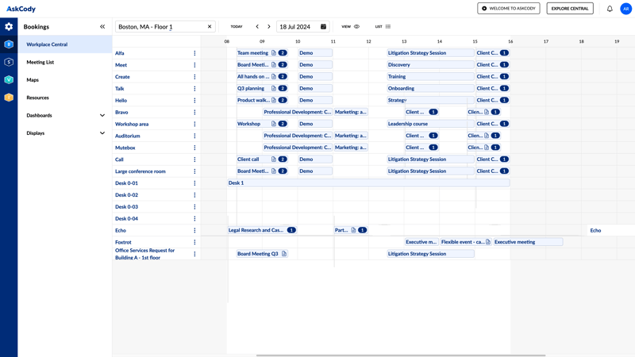The image size is (635, 357).
Task: Open Training booking in Create row
Action: (430, 76)
